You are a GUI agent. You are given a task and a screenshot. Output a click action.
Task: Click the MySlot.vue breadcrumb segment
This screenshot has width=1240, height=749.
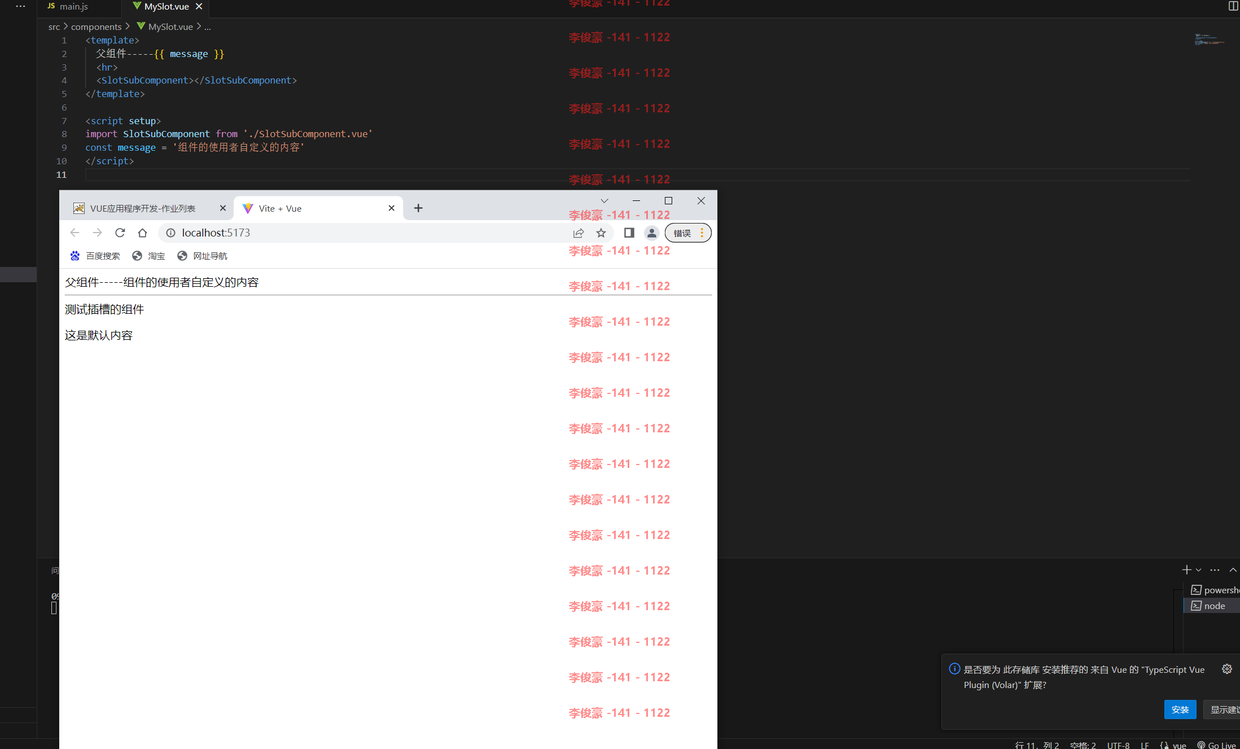(170, 27)
